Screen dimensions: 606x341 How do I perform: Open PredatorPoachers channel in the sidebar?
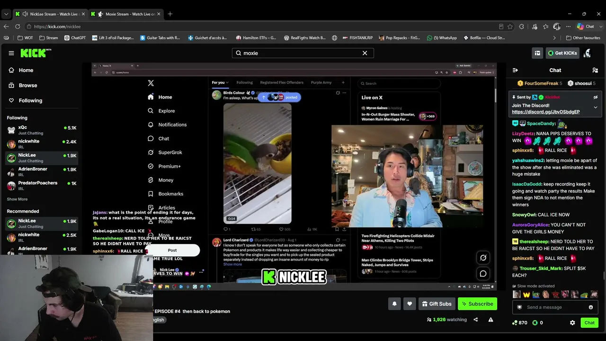[42, 185]
